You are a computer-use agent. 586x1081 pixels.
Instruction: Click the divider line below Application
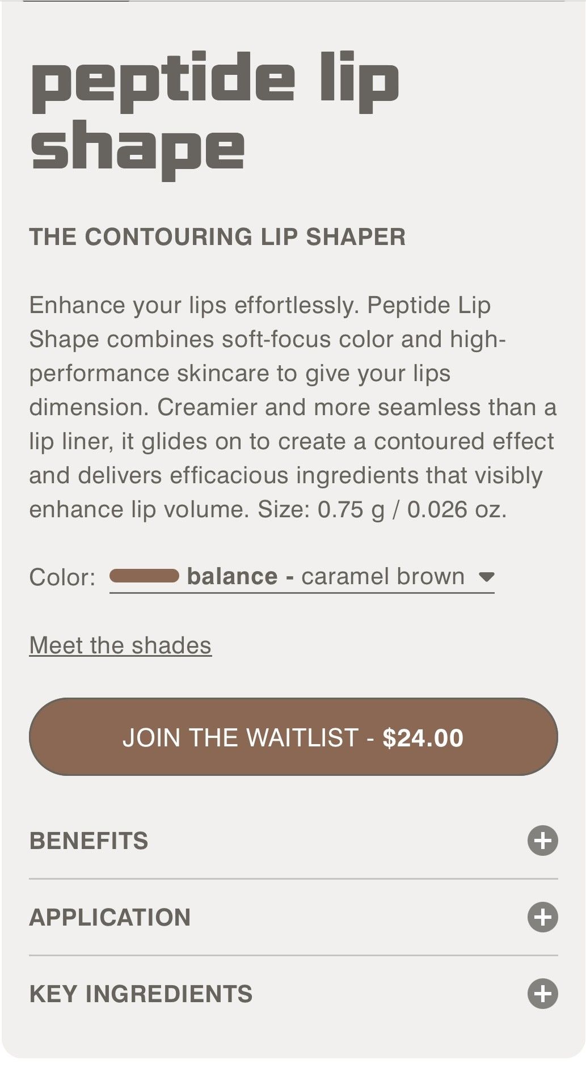[293, 956]
